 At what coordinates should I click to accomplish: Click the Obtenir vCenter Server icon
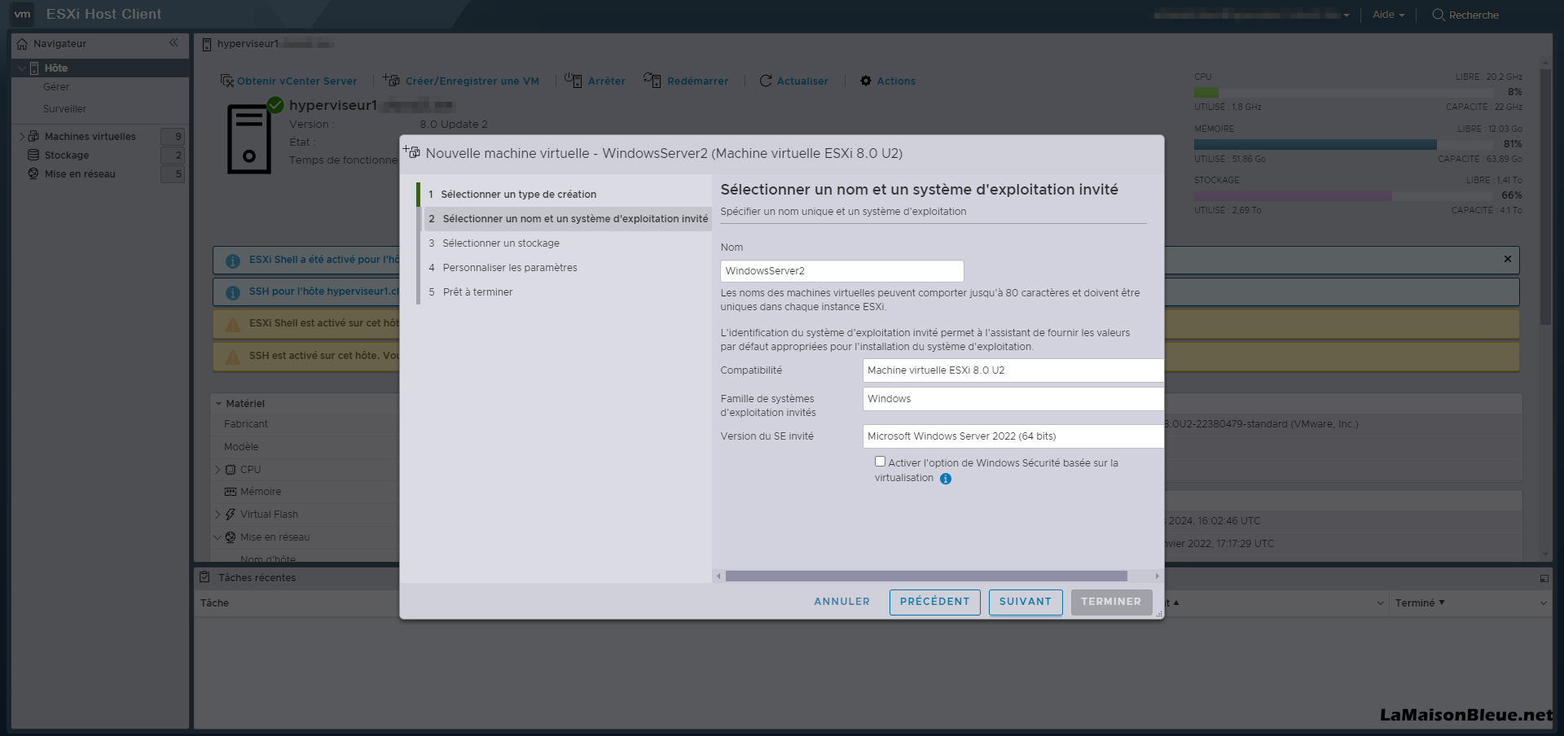[x=227, y=81]
